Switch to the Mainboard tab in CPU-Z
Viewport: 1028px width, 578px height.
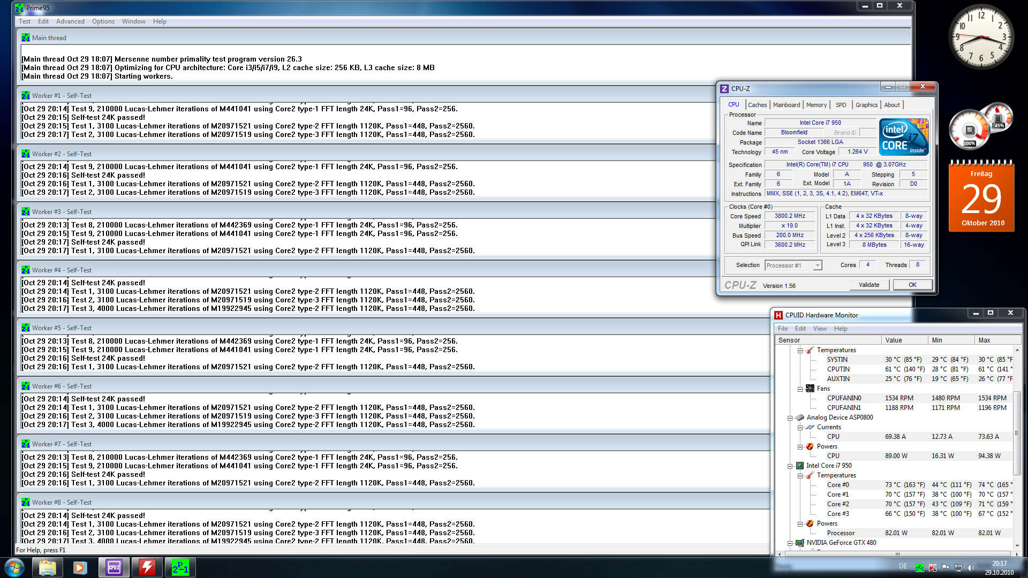tap(786, 105)
